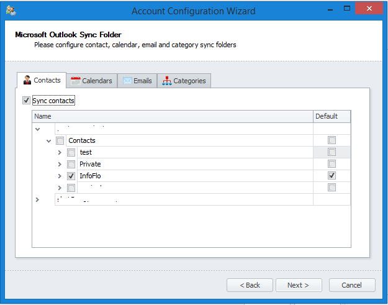Click the Categories tab hierarchy icon
The image size is (388, 305).
166,81
